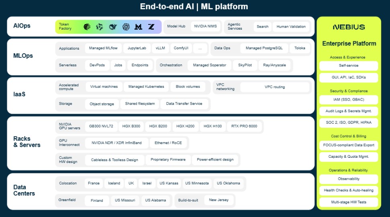The height and width of the screenshot is (217, 390).
Task: Select Proprietary Firmware
Action: click(168, 160)
